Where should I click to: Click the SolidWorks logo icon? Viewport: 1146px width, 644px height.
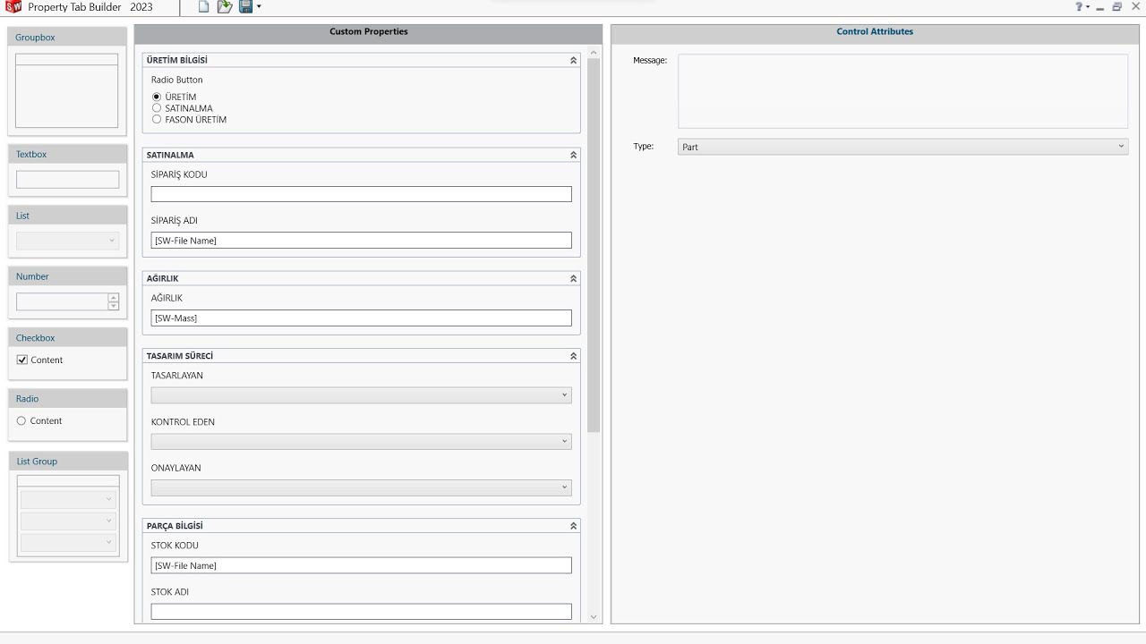click(13, 7)
